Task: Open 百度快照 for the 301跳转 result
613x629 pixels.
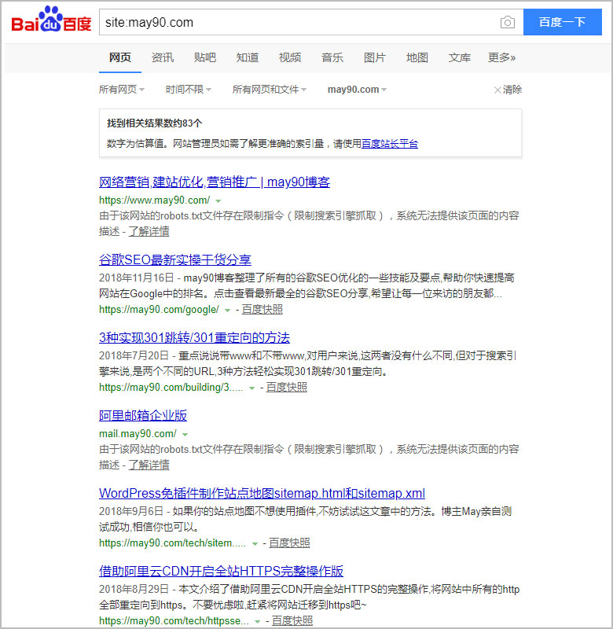Action: [287, 388]
